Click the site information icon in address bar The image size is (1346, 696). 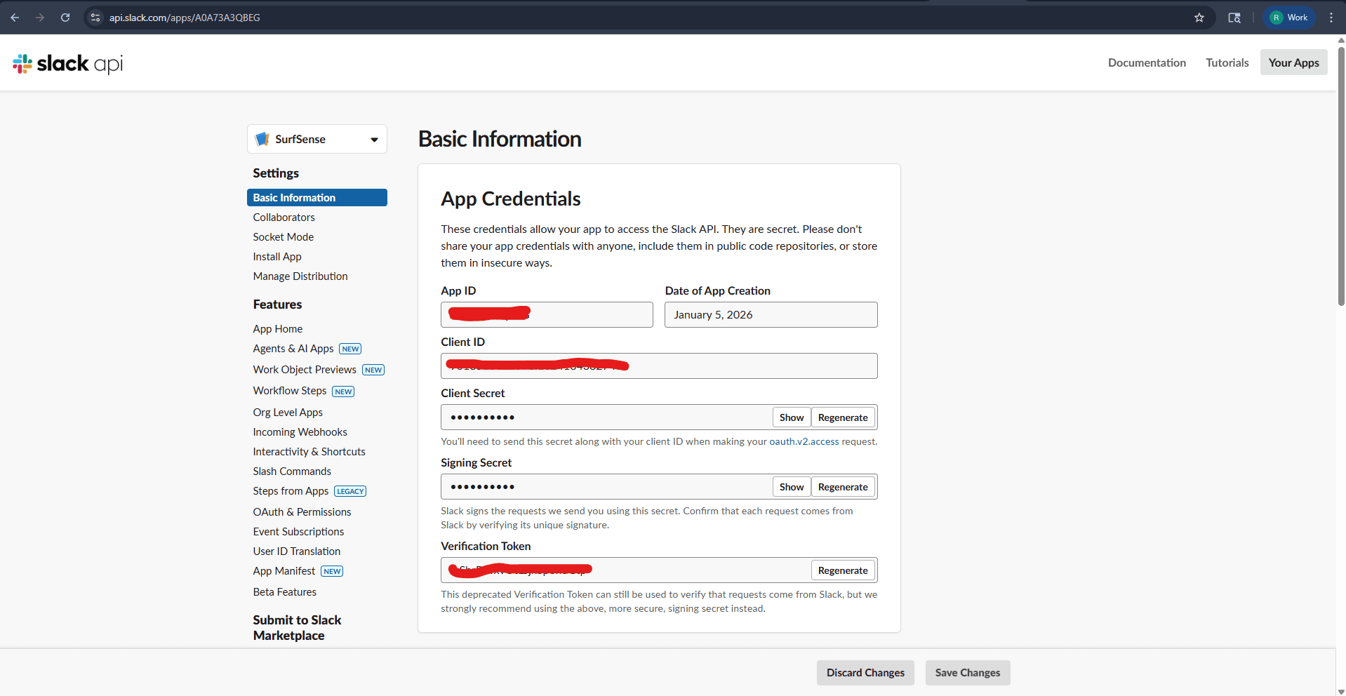tap(93, 18)
